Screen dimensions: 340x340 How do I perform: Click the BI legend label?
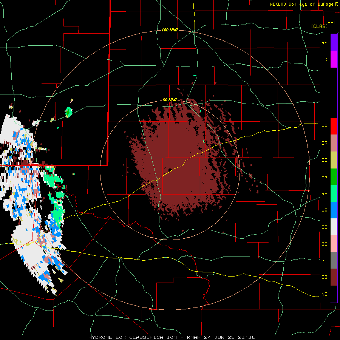(x=324, y=277)
